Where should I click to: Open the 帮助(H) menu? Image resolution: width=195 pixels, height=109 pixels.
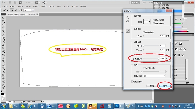[83, 6]
